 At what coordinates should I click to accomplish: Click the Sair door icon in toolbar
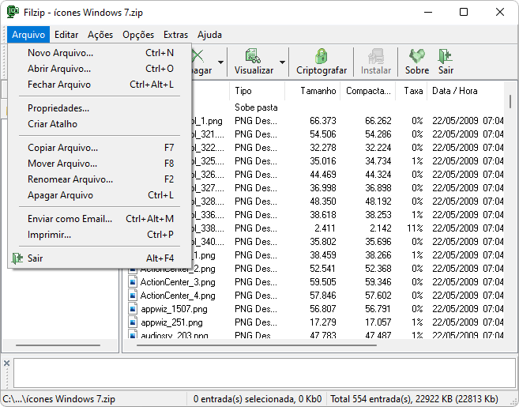point(446,55)
